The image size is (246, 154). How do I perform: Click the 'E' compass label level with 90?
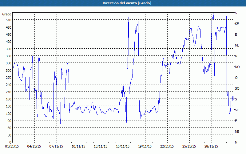coord(236,121)
